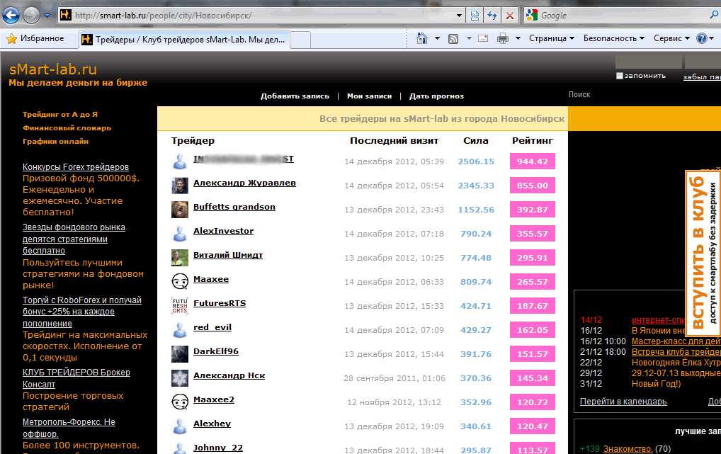Click the Buffetts grandson avatar thumbnail

tap(180, 209)
